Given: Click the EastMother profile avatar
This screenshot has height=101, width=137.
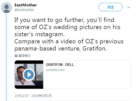Looking at the screenshot, I should (x=6, y=8).
